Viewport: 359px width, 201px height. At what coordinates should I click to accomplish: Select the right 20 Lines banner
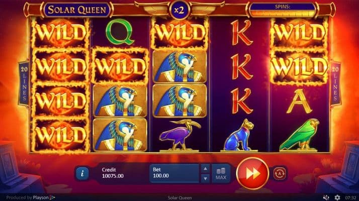[335, 83]
